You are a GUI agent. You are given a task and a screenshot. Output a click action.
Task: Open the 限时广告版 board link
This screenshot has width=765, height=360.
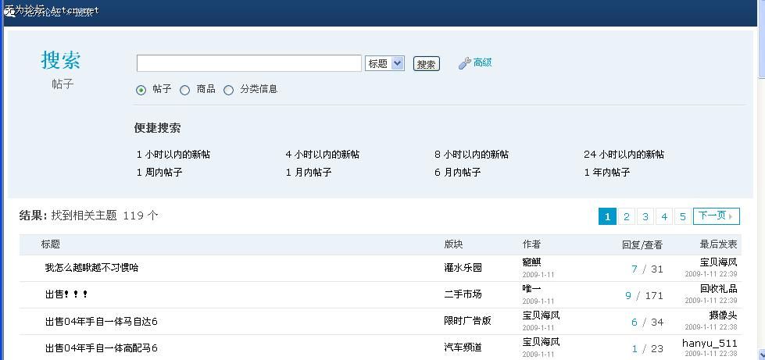(467, 321)
